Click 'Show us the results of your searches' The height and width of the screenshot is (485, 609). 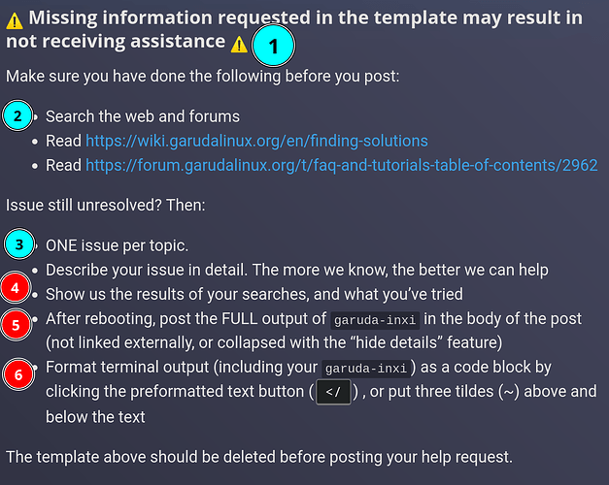(x=254, y=294)
